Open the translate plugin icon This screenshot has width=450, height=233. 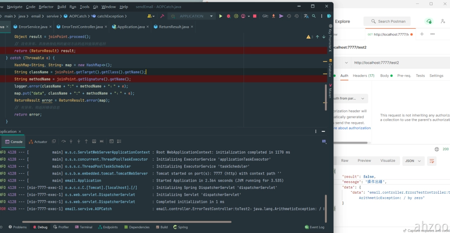(306, 16)
